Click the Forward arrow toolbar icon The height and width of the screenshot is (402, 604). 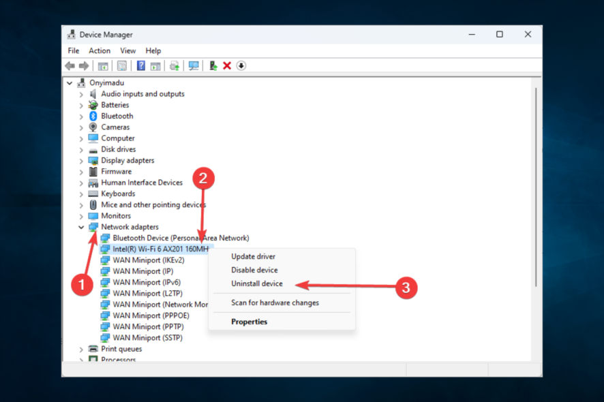(84, 66)
